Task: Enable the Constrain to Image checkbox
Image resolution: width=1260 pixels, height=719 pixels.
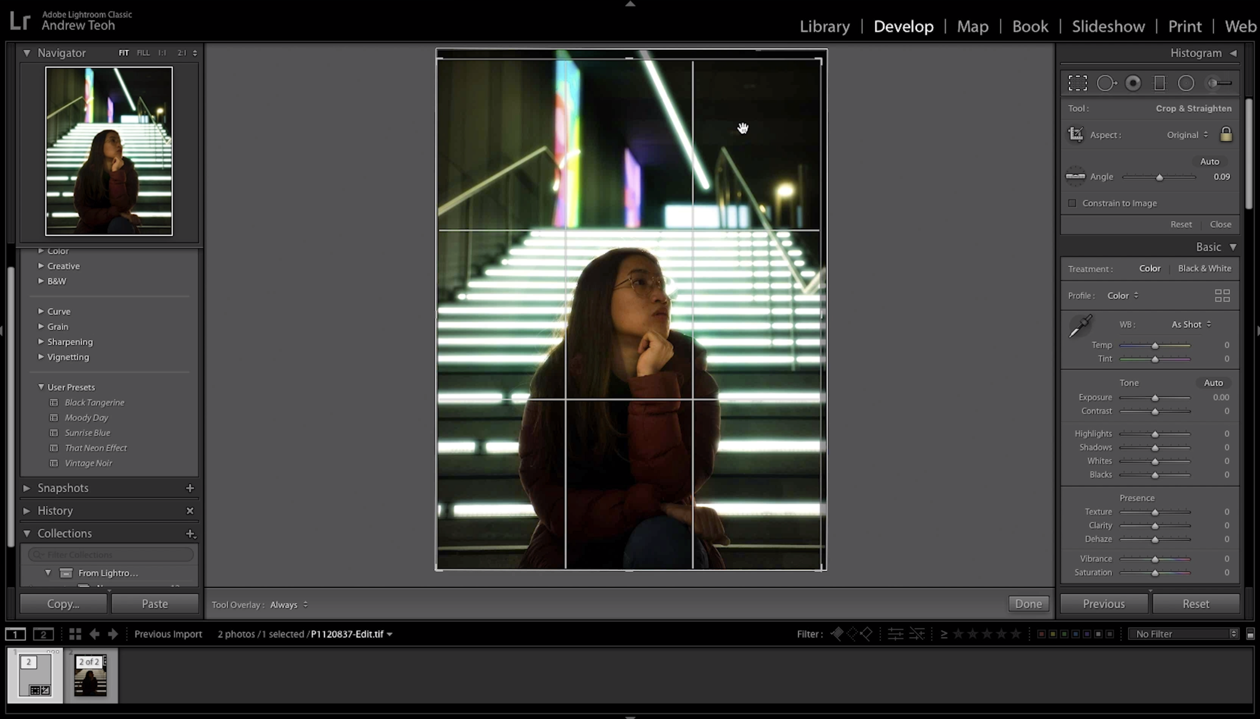Action: [x=1074, y=203]
